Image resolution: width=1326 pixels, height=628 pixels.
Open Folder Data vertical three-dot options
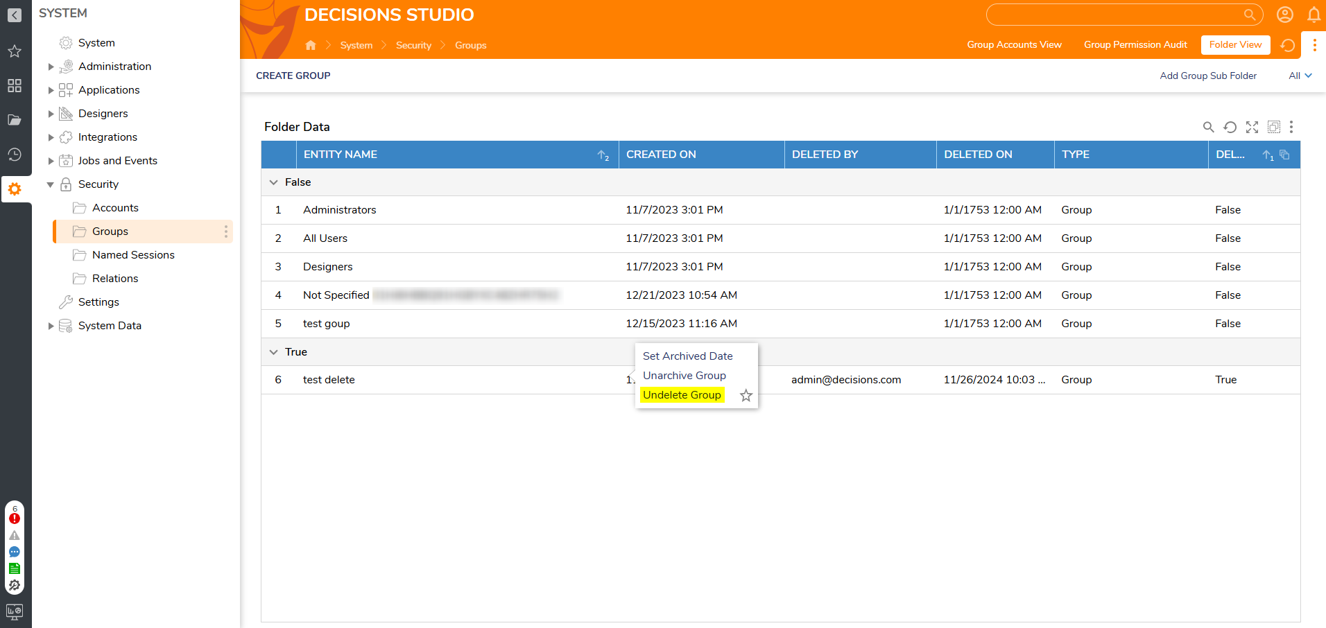1291,127
